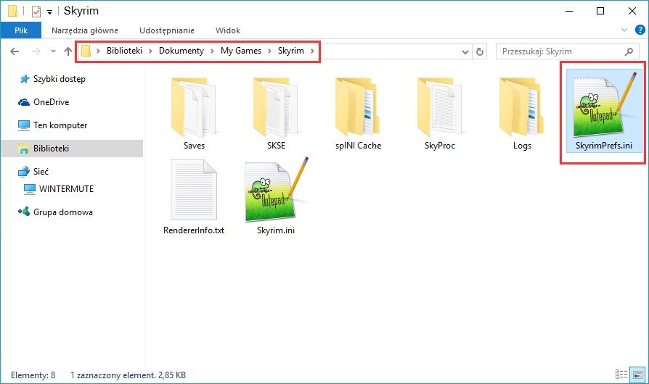Expand chevron after My Games breadcrumb
The height and width of the screenshot is (384, 649).
point(269,51)
